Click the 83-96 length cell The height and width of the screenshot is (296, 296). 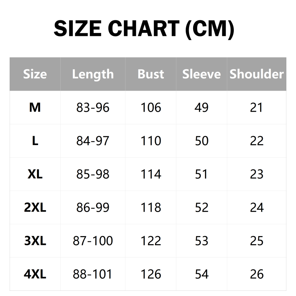coord(93,107)
